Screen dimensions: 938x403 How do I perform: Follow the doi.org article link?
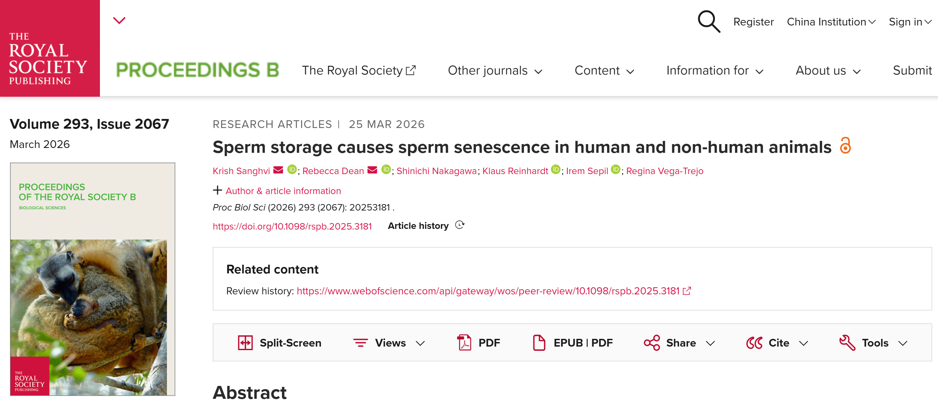pos(292,226)
